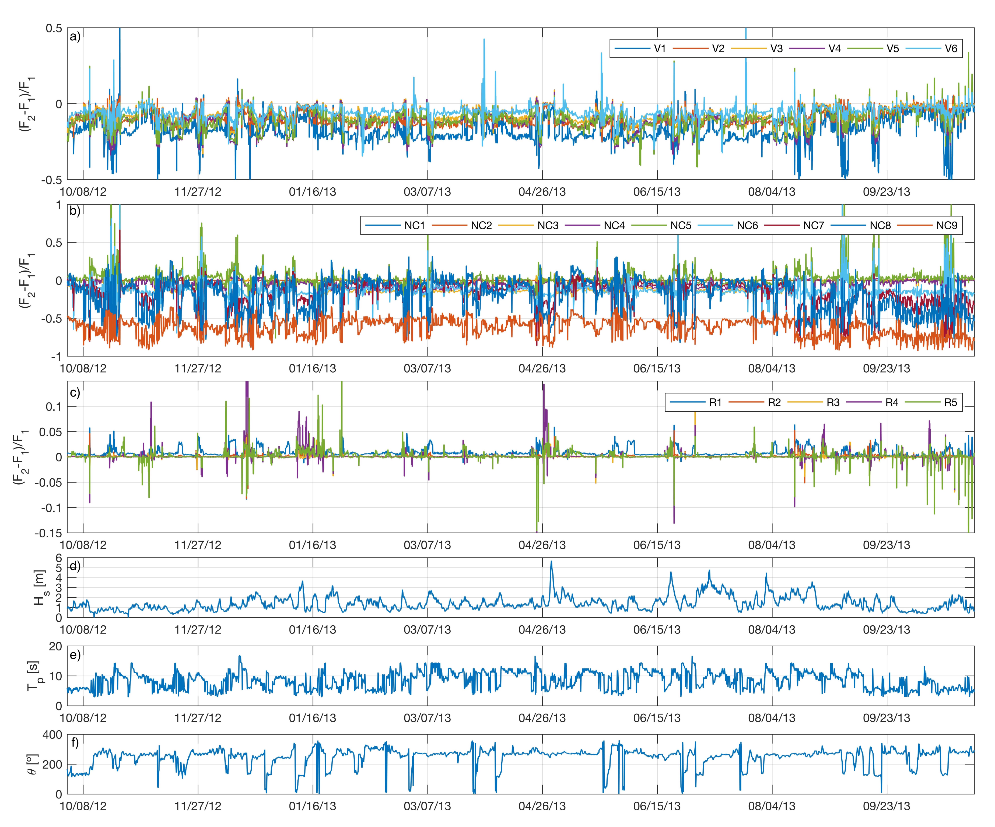The height and width of the screenshot is (827, 995).
Task: Click the -0.15 y-tick in panel c
Action: pos(48,533)
